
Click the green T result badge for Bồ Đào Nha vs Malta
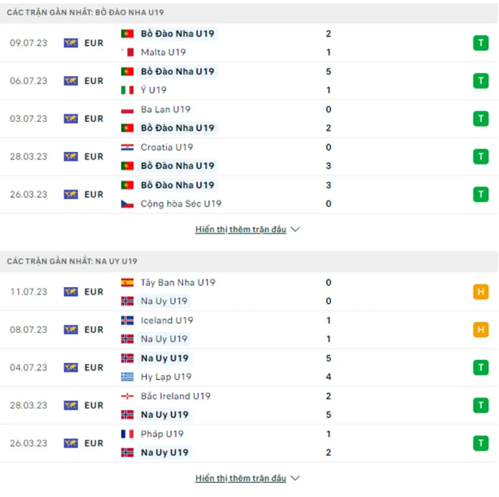tap(480, 43)
